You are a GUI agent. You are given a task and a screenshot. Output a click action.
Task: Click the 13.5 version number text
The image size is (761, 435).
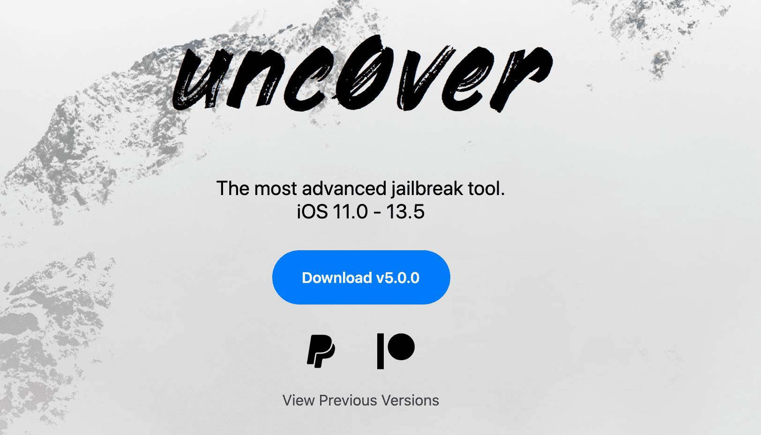pos(405,211)
